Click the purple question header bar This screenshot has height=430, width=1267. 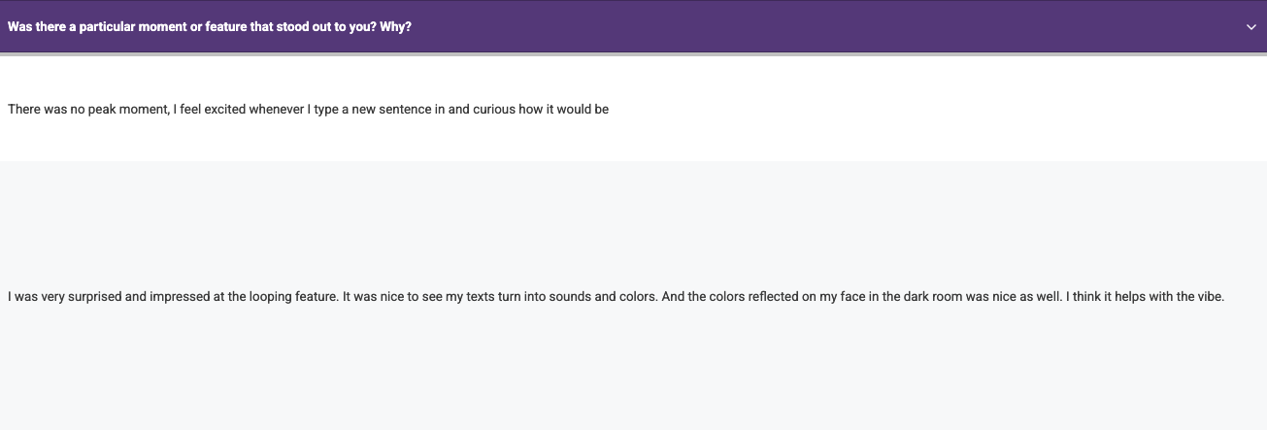[777, 27]
